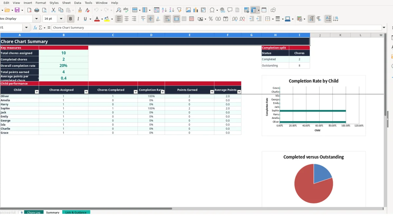Click the vertical scrollbar thumb

pos(385,75)
